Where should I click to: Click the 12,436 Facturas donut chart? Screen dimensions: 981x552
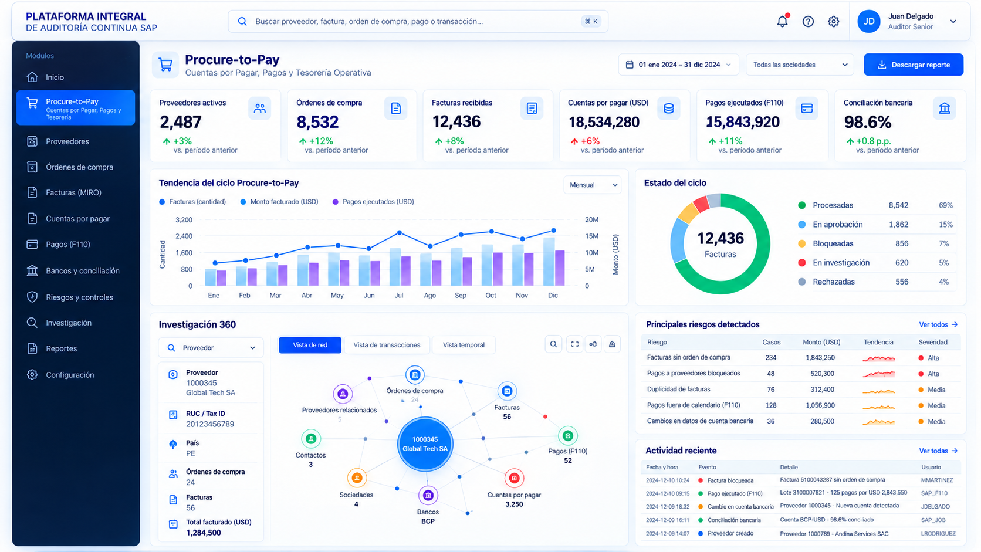click(720, 244)
